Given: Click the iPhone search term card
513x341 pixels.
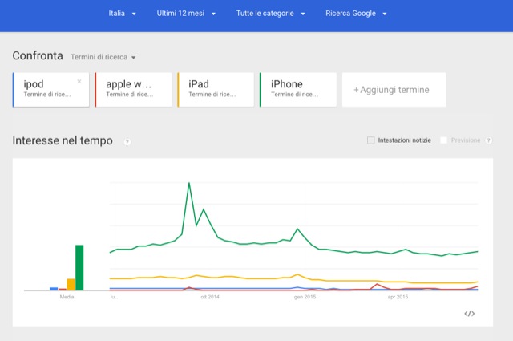Looking at the screenshot, I should coord(297,89).
